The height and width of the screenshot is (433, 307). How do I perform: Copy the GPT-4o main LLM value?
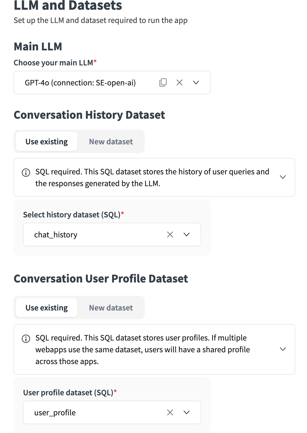[x=163, y=82]
